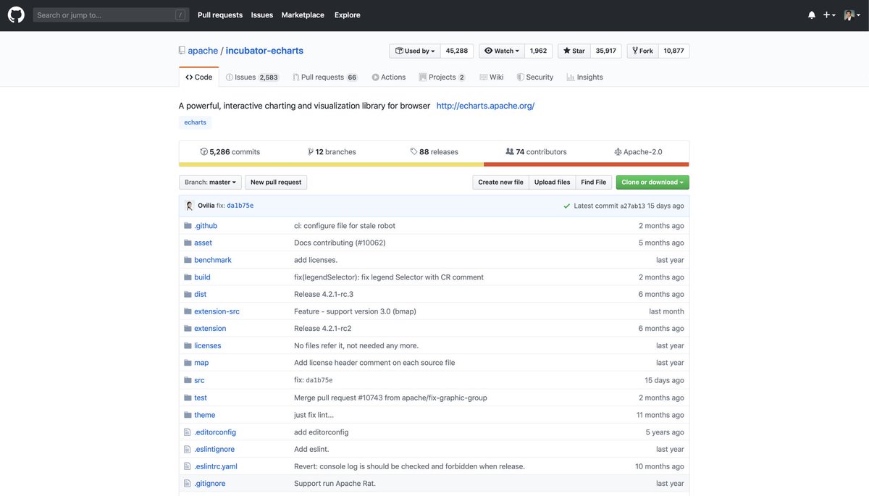Switch to the Issues tab

pos(252,77)
